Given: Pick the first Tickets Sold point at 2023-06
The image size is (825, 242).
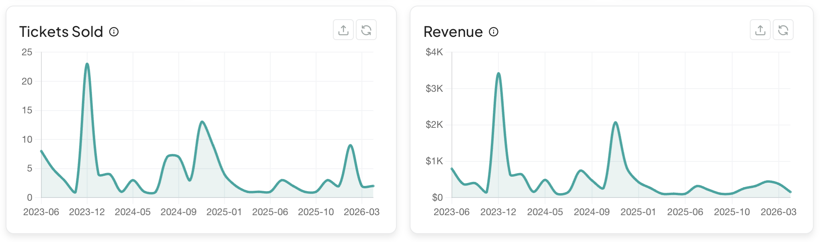Looking at the screenshot, I should click(x=41, y=151).
